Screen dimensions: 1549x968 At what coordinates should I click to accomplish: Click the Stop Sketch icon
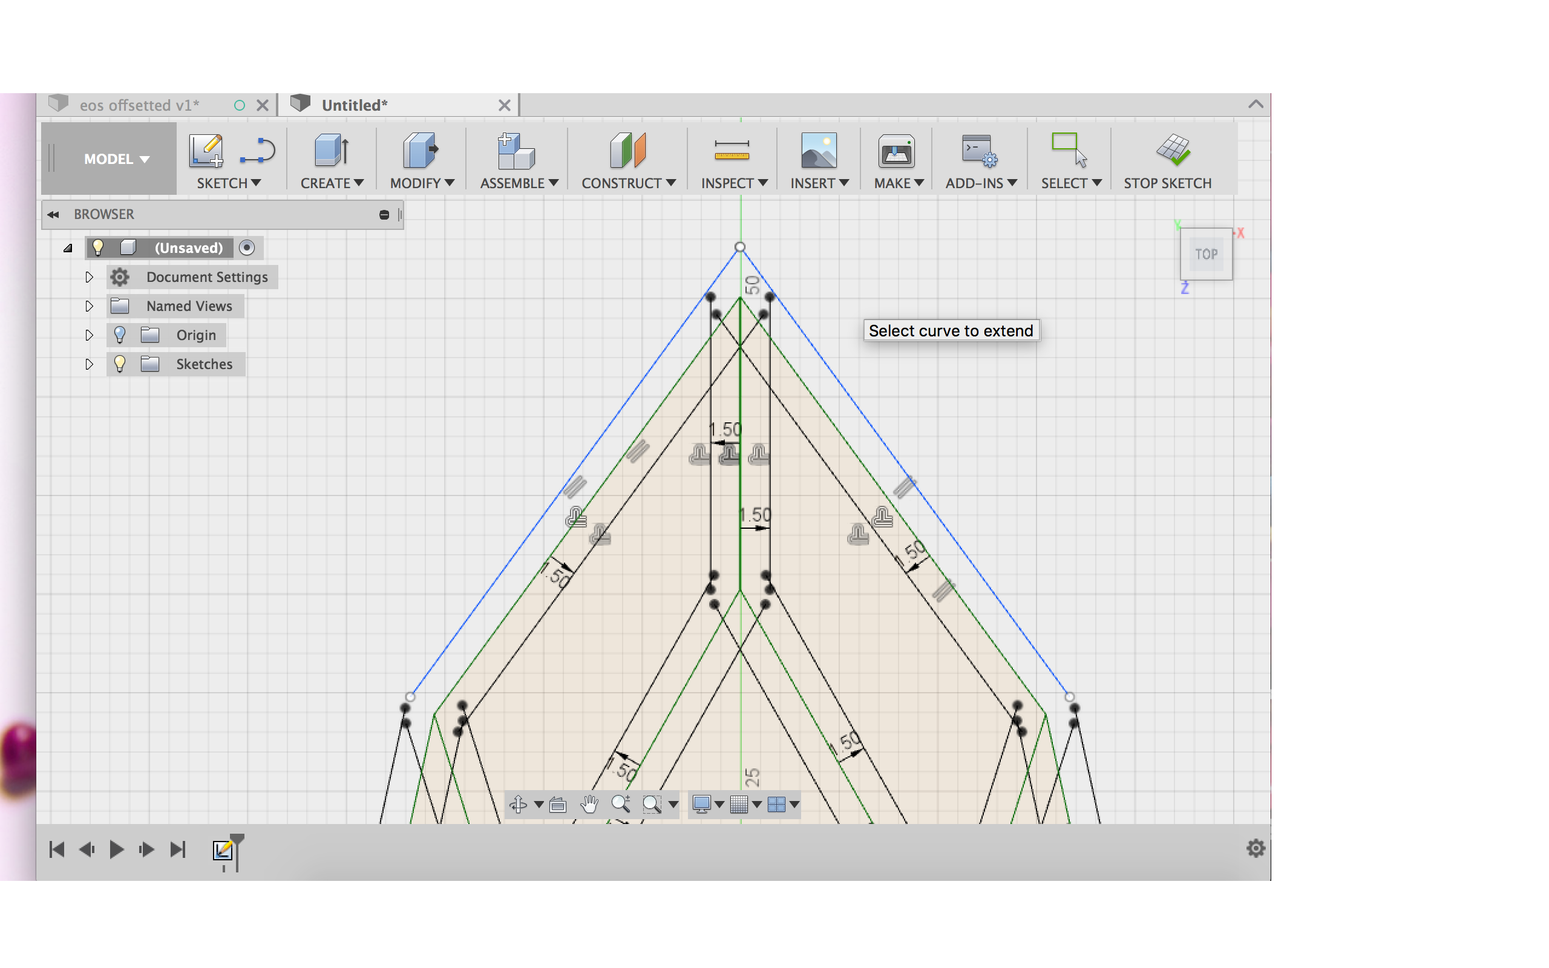pyautogui.click(x=1173, y=150)
